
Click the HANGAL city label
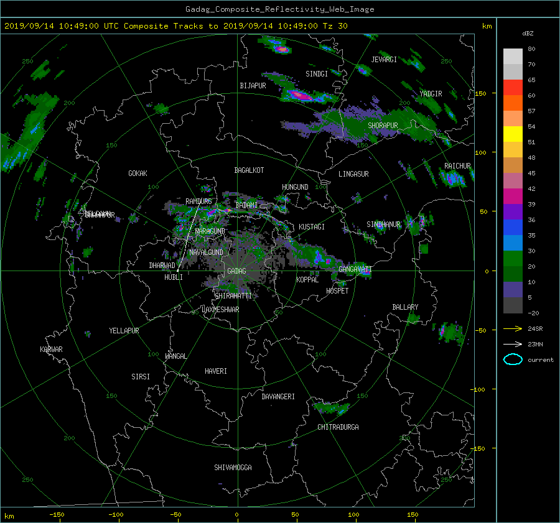[x=175, y=356]
